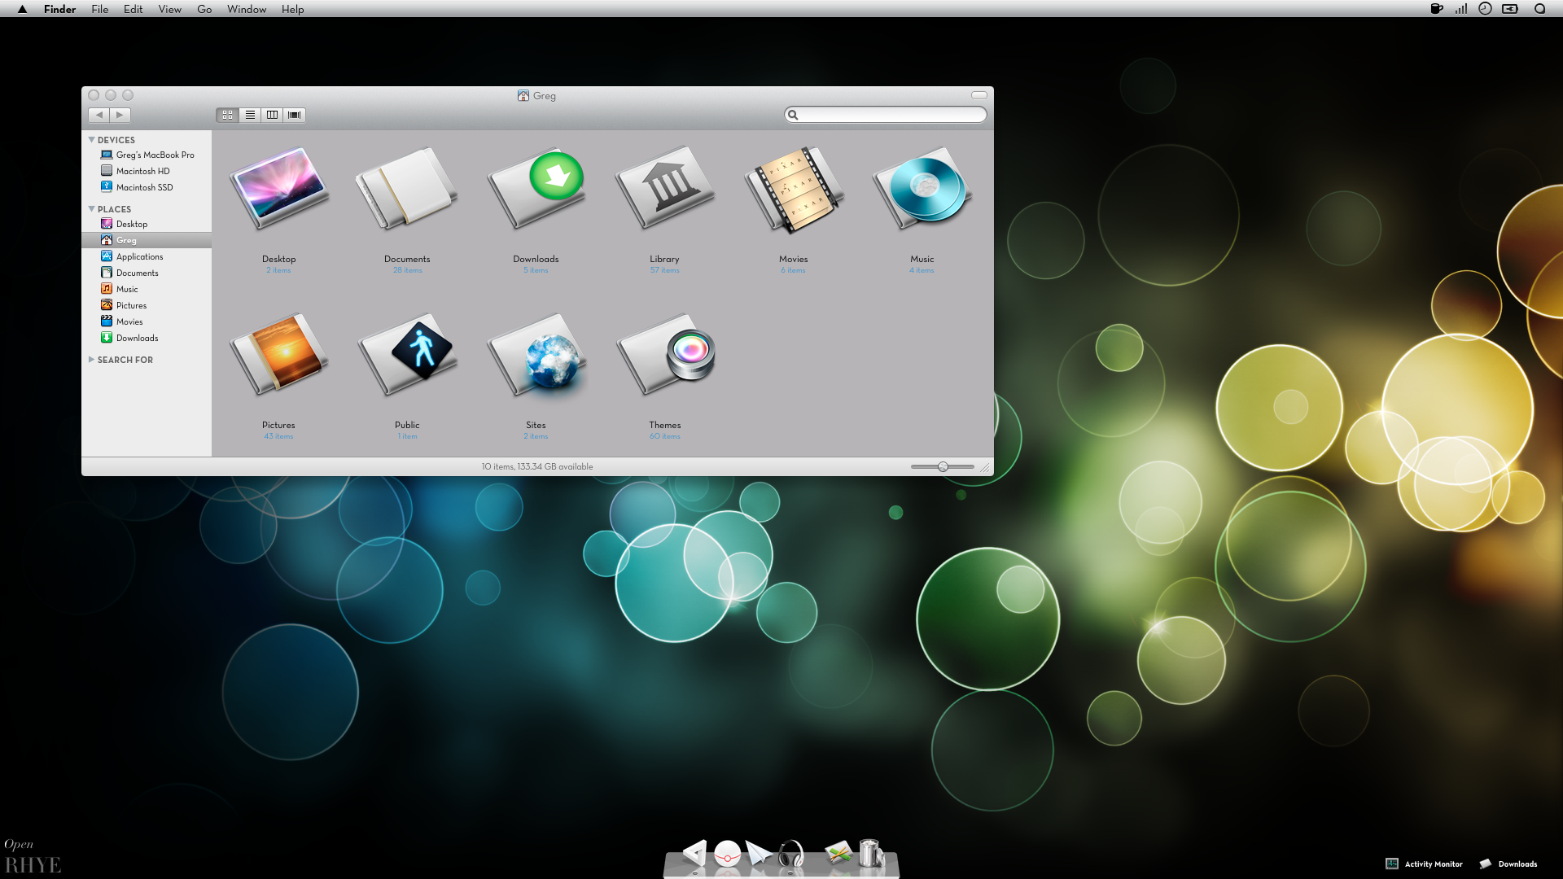The image size is (1563, 879).
Task: Switch to Cover Flow view mode
Action: coord(295,115)
